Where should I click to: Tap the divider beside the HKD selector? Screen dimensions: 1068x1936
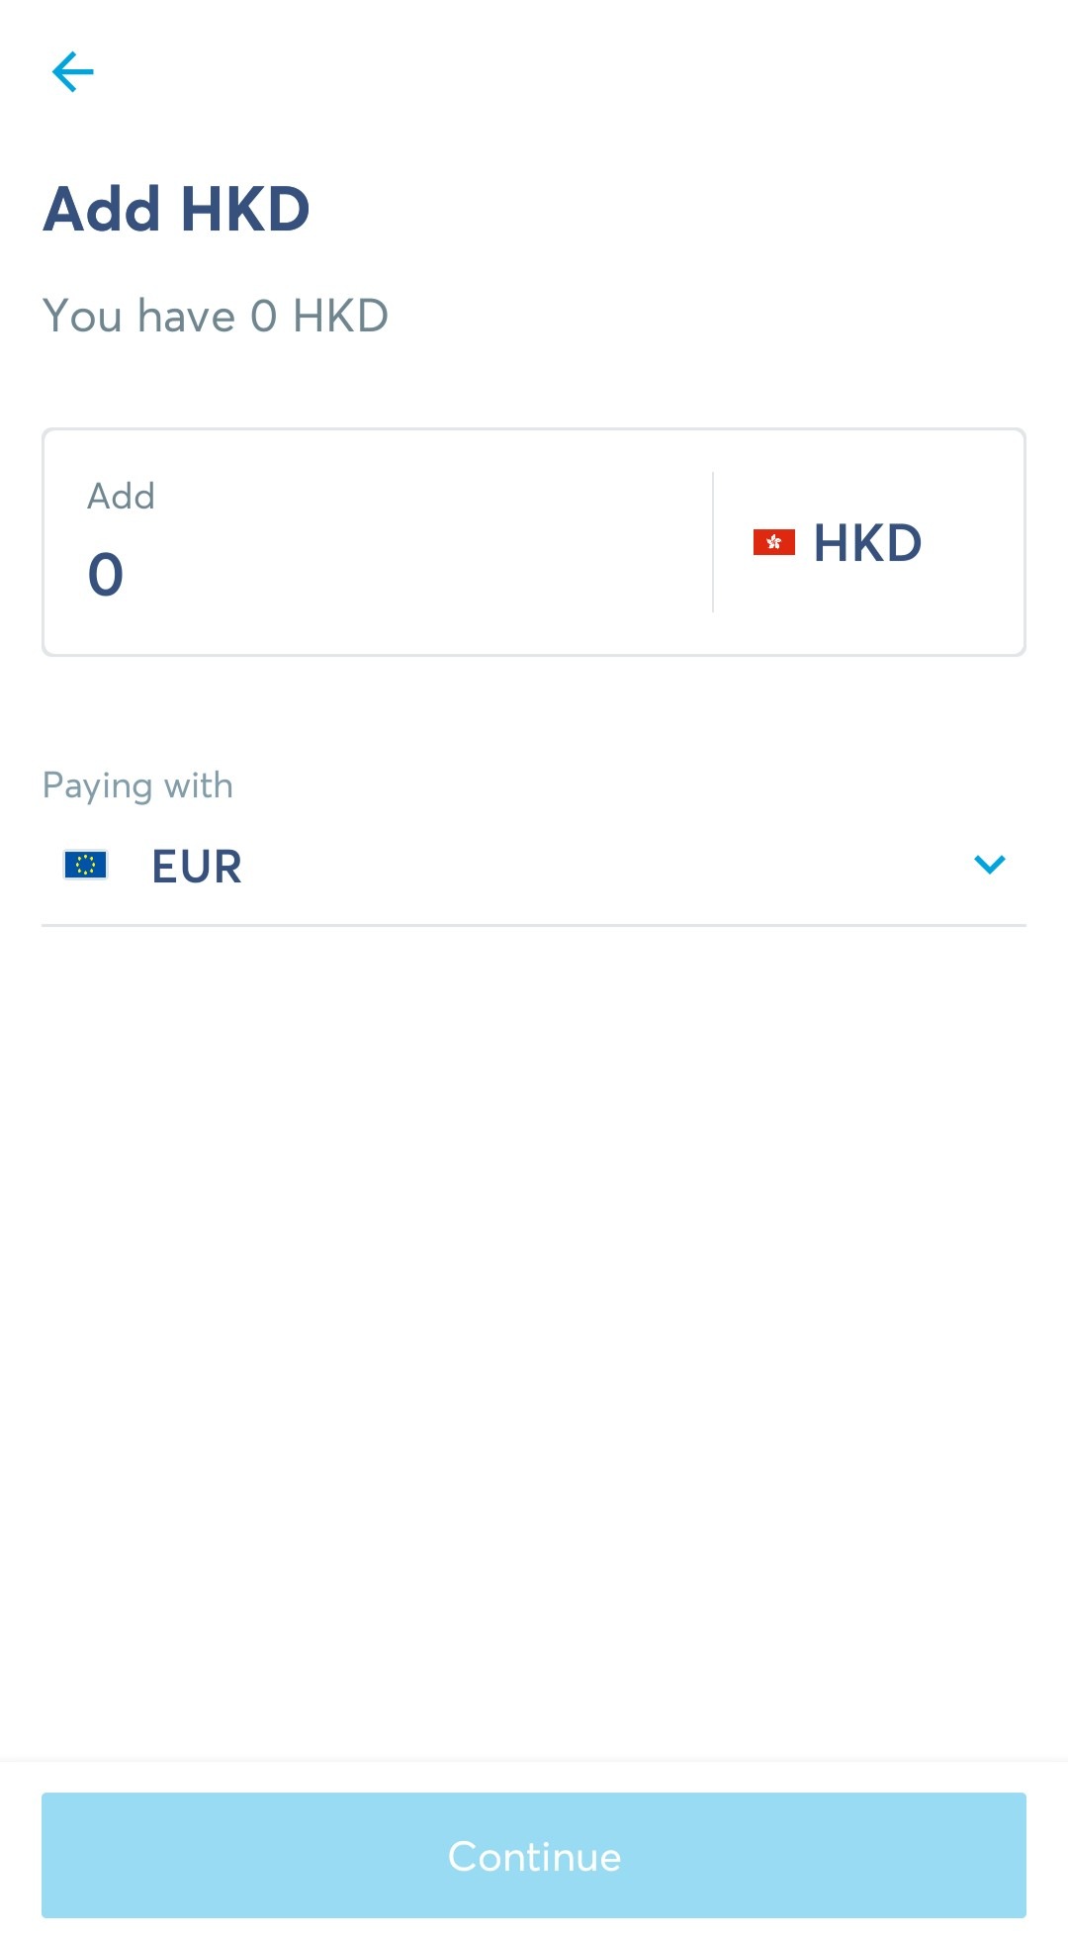713,542
